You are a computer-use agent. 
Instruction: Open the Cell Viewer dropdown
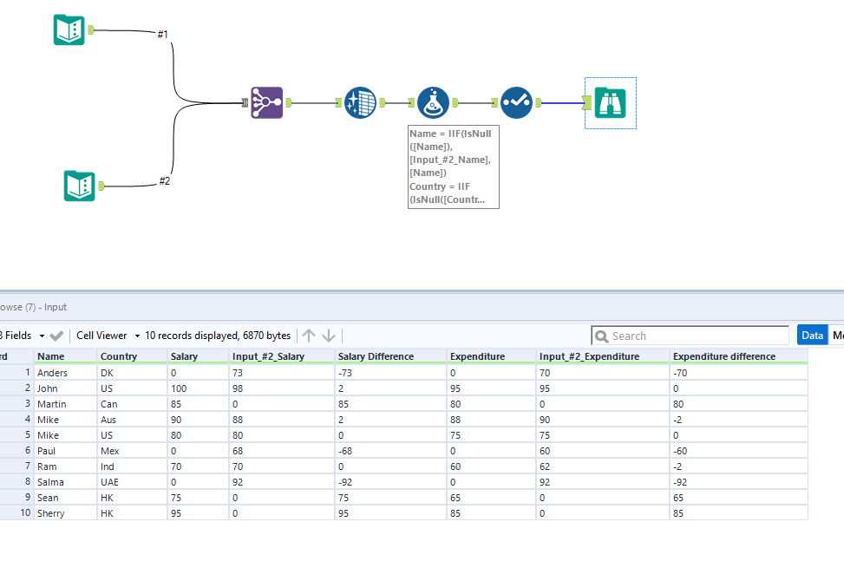(x=137, y=336)
